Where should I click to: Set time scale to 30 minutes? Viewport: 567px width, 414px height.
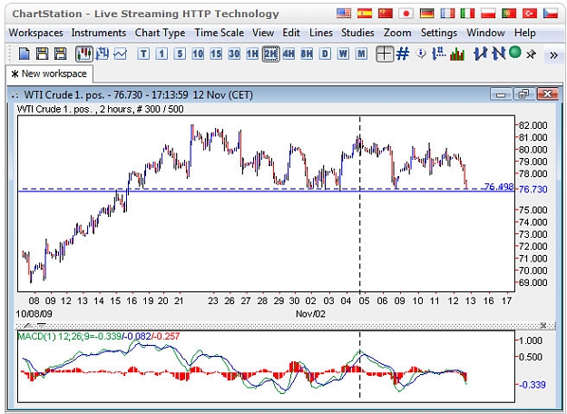pos(234,54)
